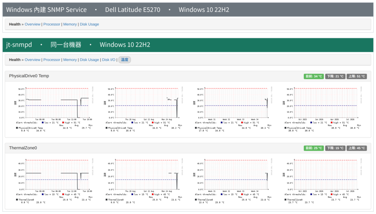This screenshot has height=214, width=376.
Task: Click the Dell Latitude E5270 header text
Action: coord(133,10)
